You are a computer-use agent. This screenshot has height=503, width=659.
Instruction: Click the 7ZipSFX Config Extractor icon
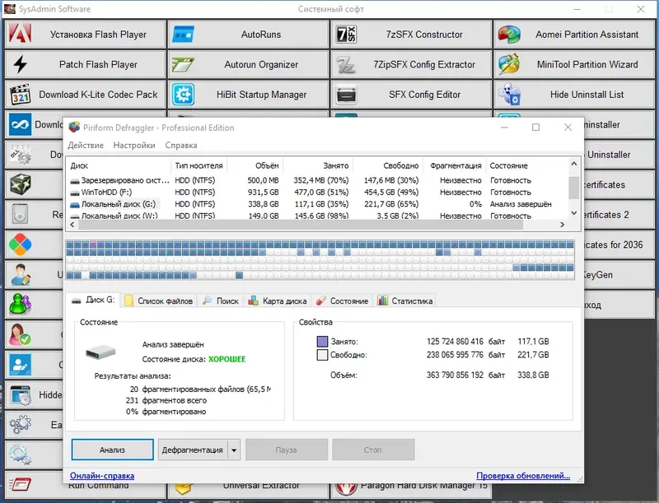[x=346, y=65]
